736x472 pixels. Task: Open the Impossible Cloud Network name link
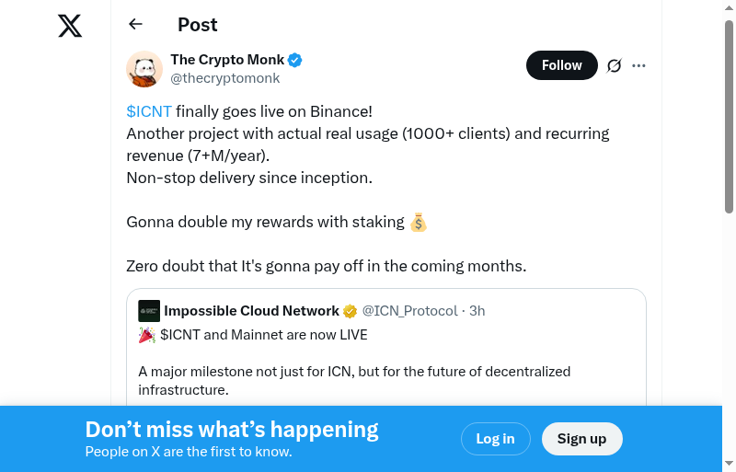[251, 311]
